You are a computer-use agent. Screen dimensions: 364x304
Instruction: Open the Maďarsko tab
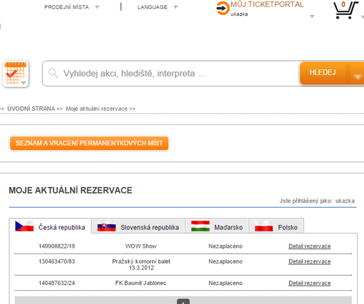[217, 226]
